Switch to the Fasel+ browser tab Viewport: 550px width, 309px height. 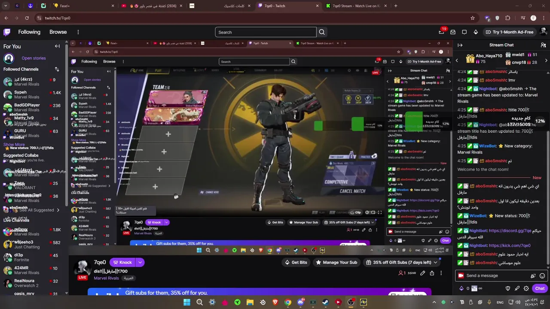point(84,6)
